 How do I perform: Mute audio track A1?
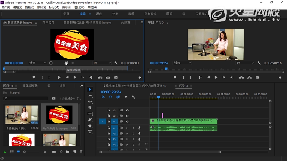click(x=127, y=128)
